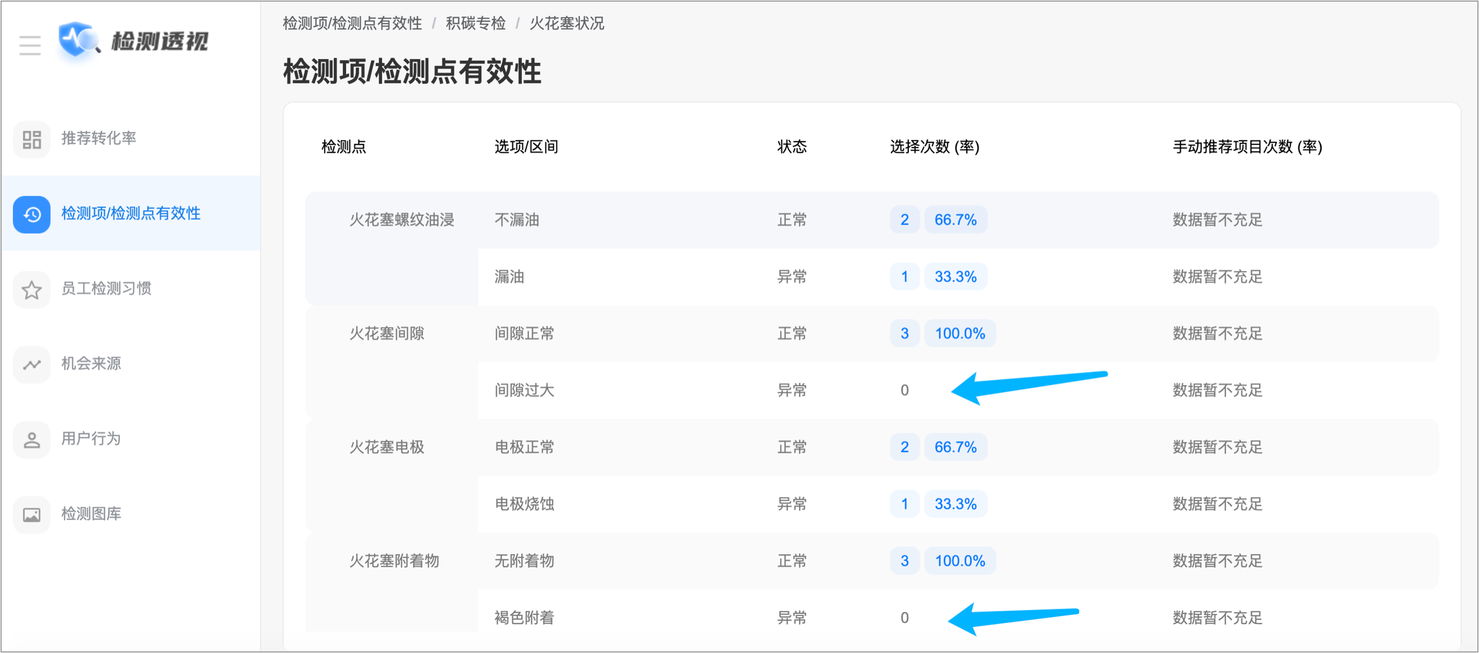1479x653 pixels.
Task: Click the 选择次数 (率) column header
Action: tap(934, 147)
